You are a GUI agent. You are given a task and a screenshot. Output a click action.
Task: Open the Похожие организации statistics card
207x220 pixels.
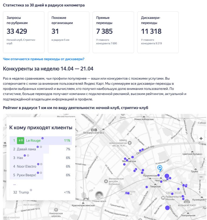69,32
